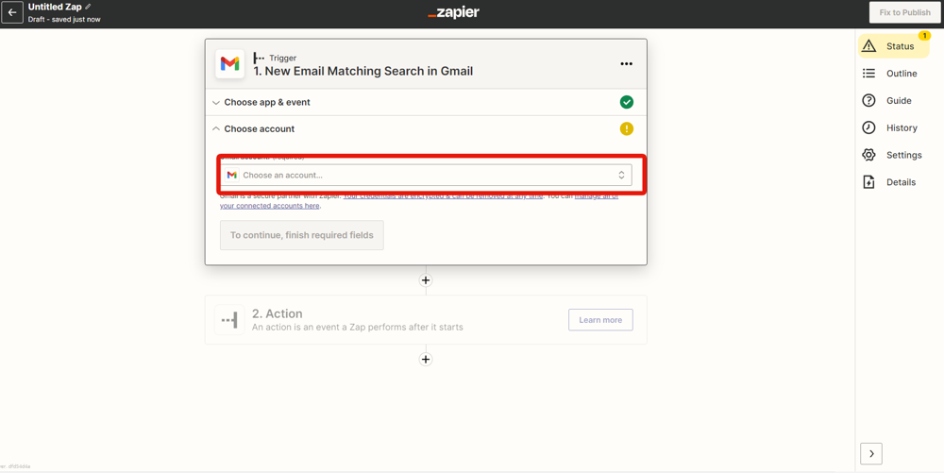Open the trigger step three-dot menu
Screen dimensions: 944x473
626,64
